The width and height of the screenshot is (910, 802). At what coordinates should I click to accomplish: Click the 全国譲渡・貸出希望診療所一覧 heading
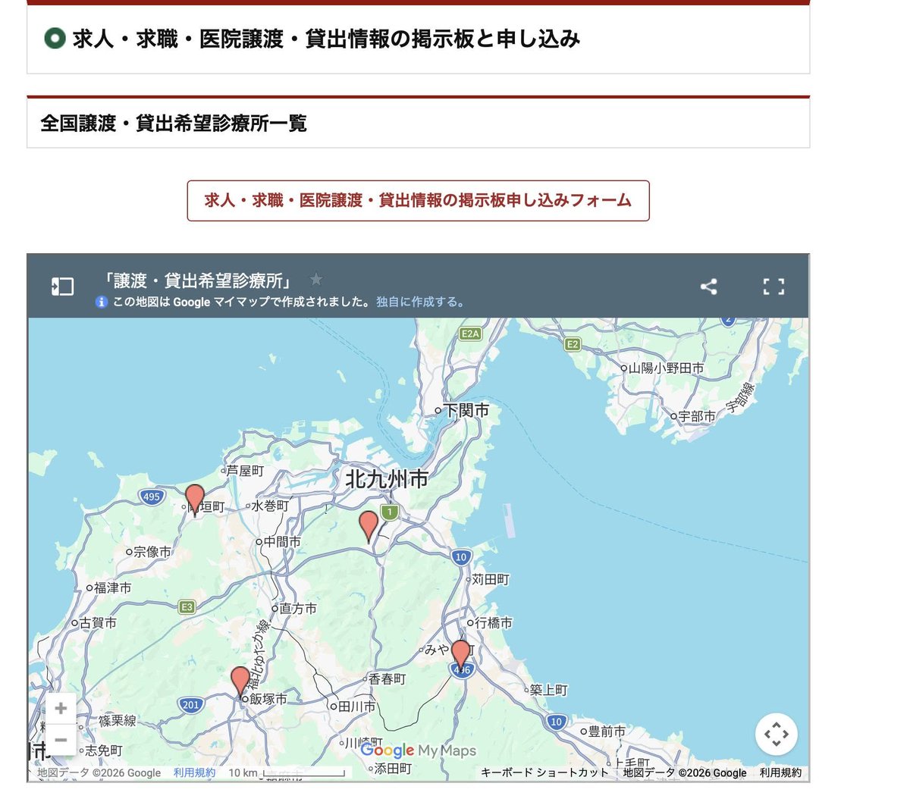pos(174,123)
